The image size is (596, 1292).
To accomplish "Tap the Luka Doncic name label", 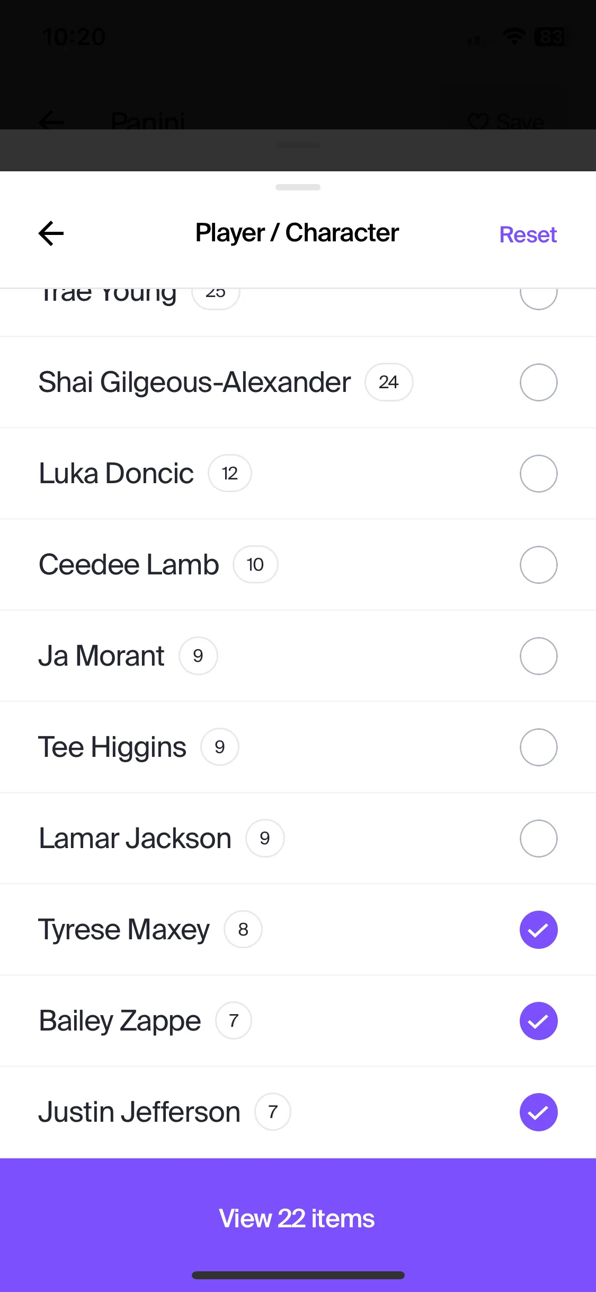I will (116, 473).
